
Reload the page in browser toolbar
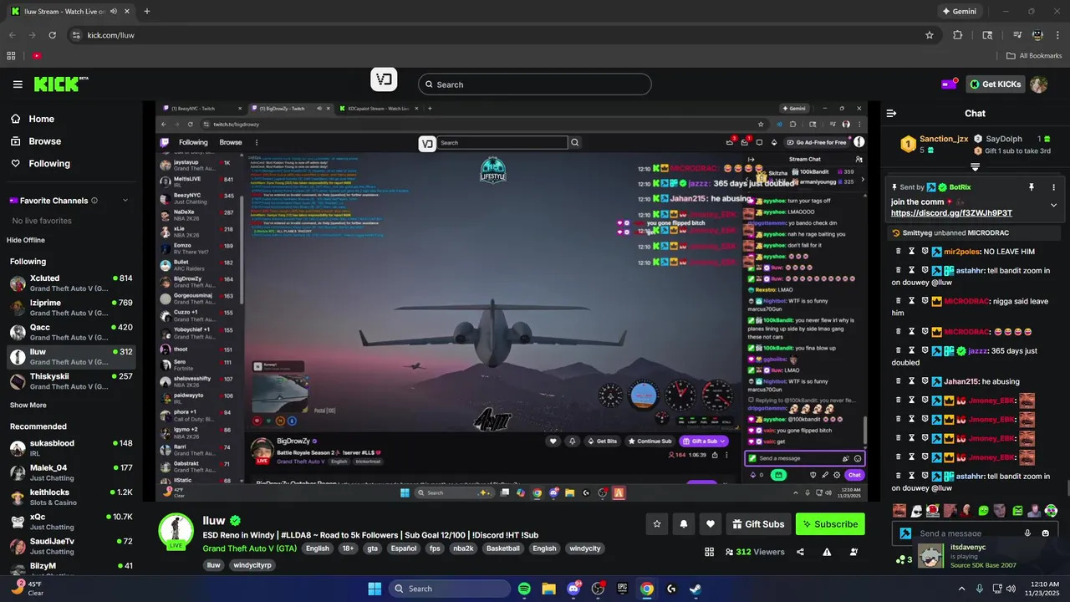tap(53, 35)
